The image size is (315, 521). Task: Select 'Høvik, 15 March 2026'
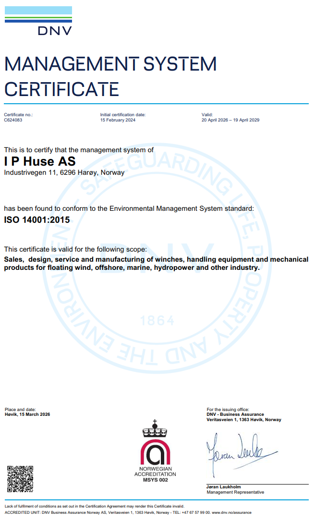27,414
